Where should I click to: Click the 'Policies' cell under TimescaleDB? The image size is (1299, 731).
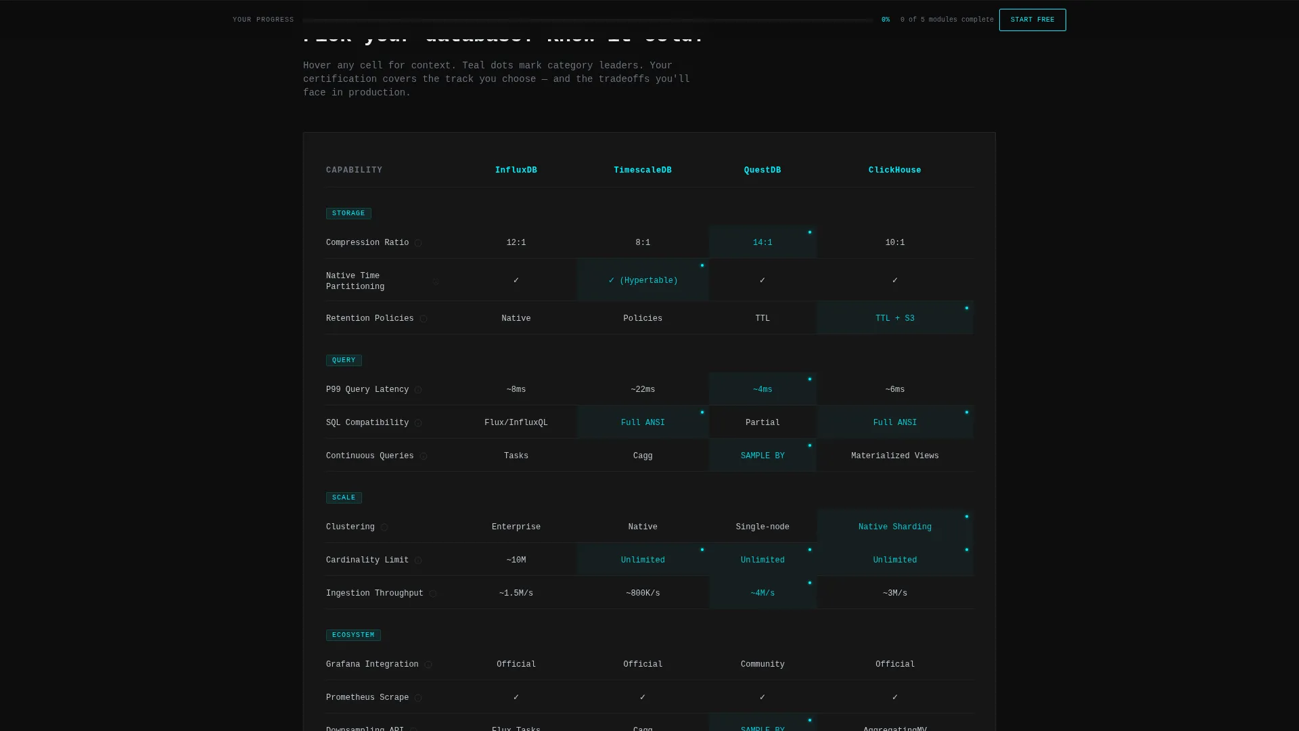643,318
